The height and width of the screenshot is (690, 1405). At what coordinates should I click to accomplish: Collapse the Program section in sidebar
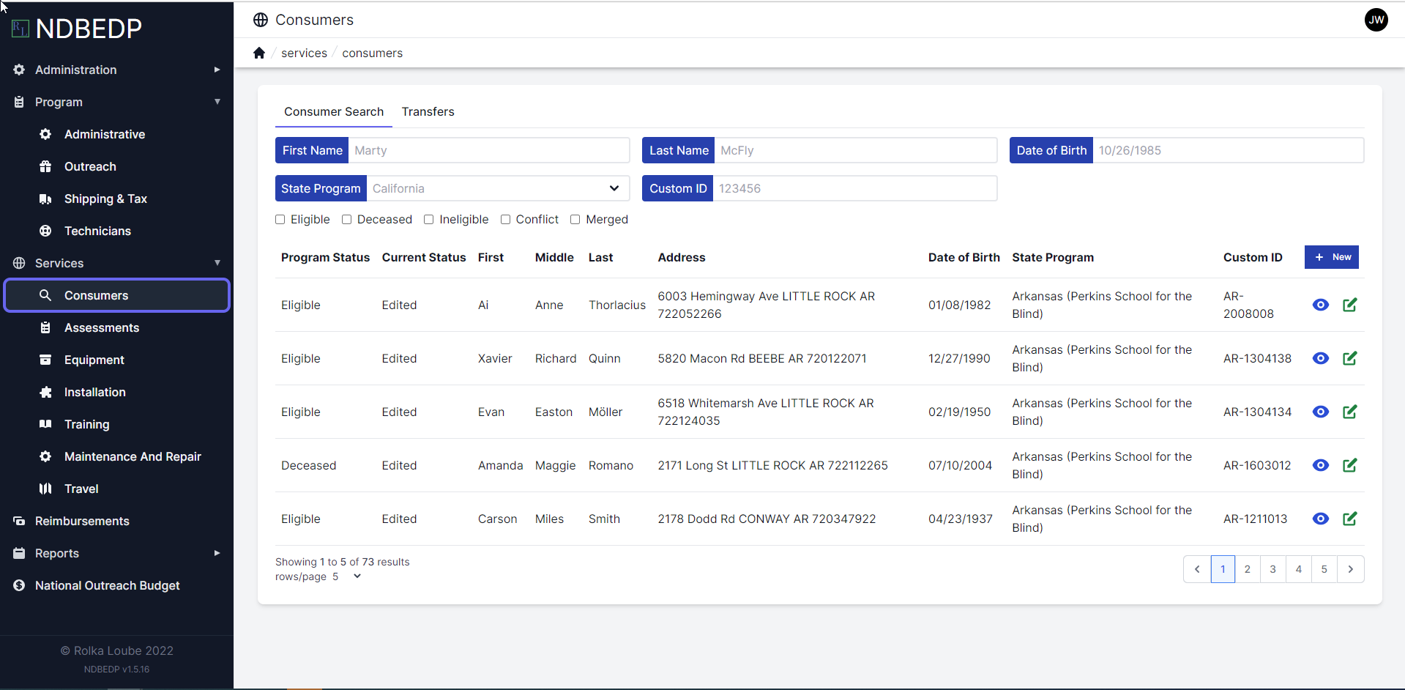217,102
